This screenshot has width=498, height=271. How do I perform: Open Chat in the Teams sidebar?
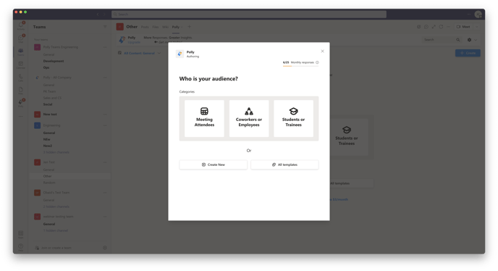pos(21,38)
